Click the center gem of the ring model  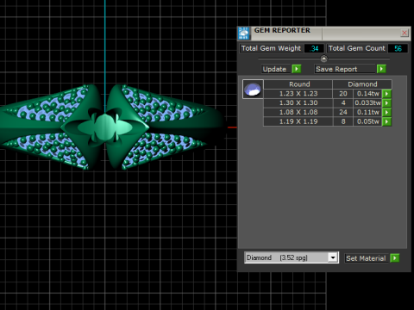pyautogui.click(x=105, y=127)
